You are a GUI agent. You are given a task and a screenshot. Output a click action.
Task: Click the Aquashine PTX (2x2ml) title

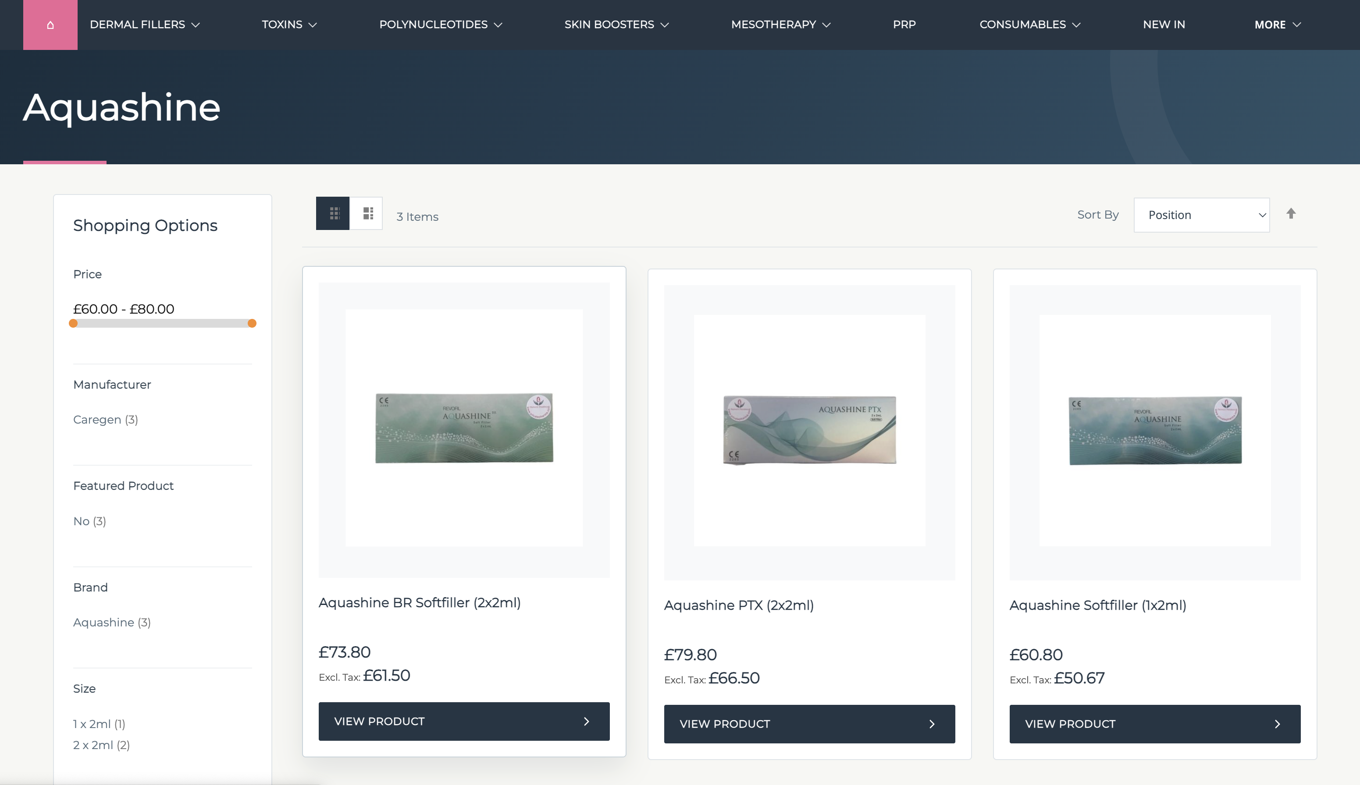pyautogui.click(x=739, y=605)
